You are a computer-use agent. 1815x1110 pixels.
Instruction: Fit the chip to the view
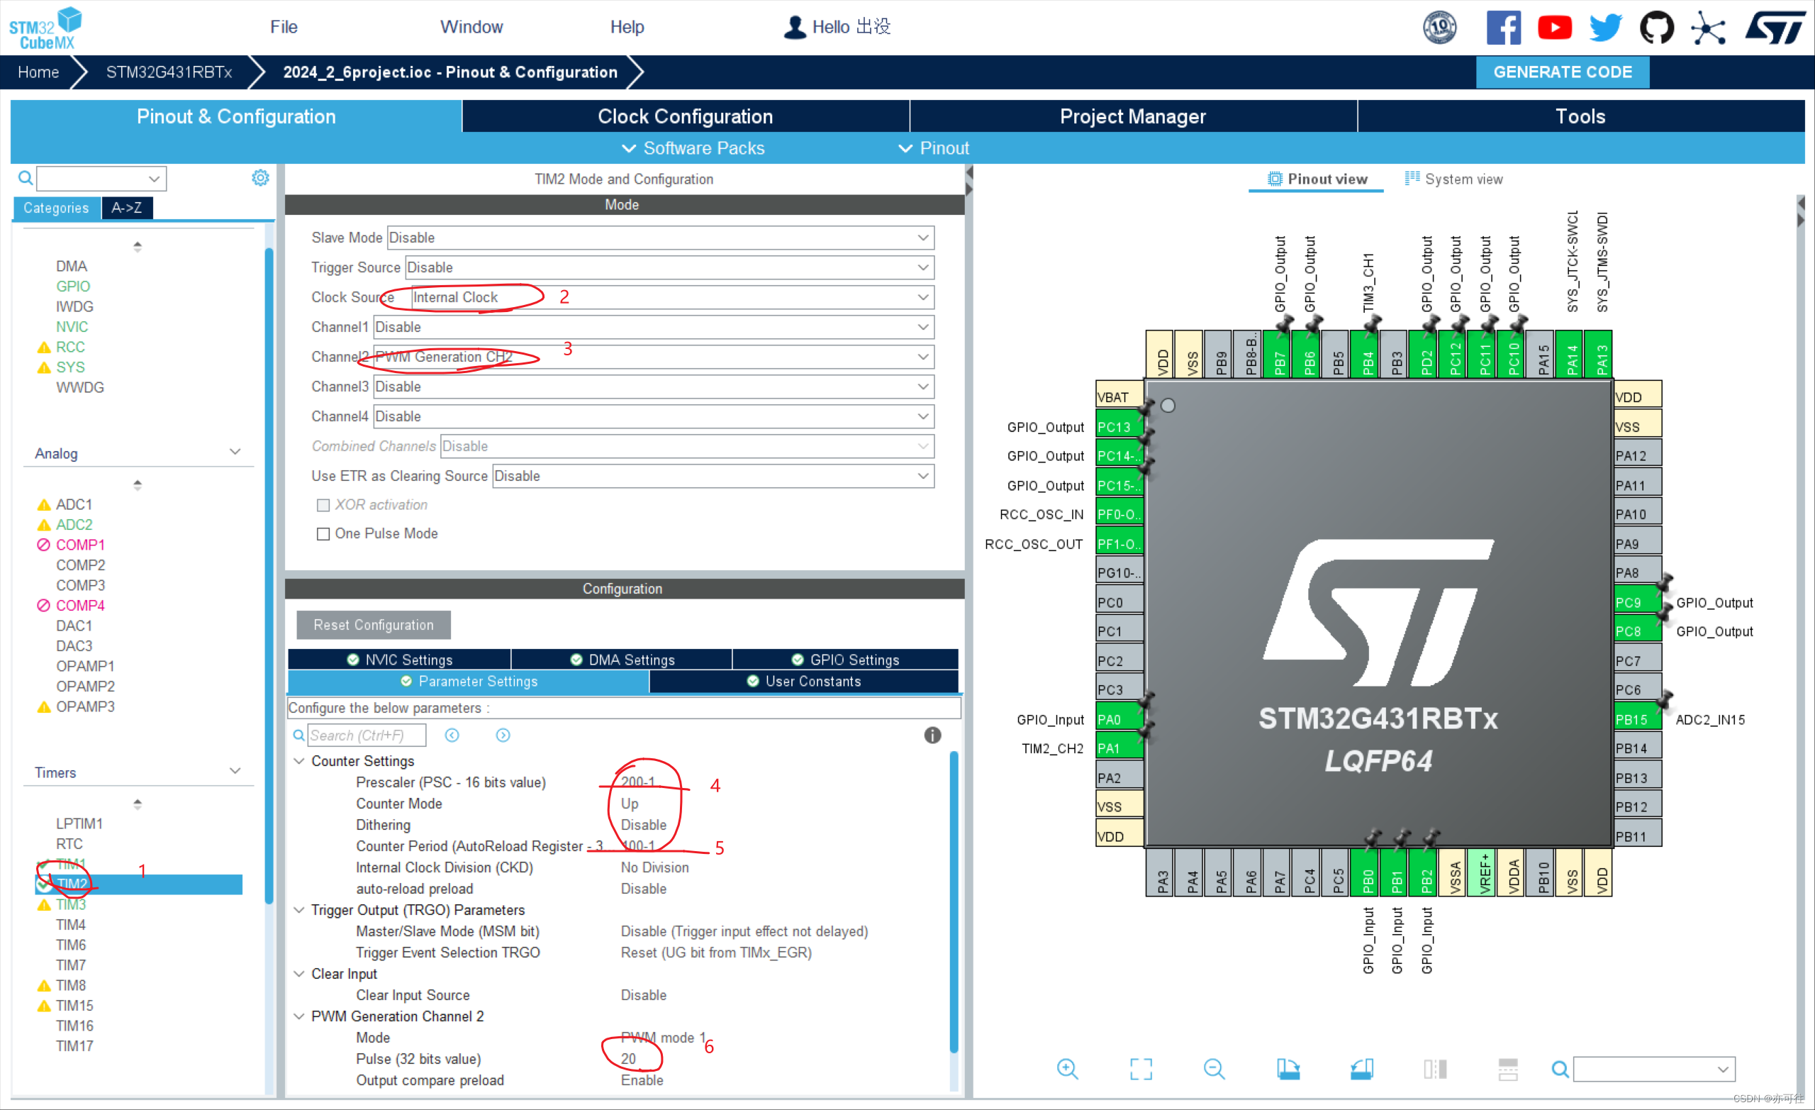[x=1141, y=1069]
